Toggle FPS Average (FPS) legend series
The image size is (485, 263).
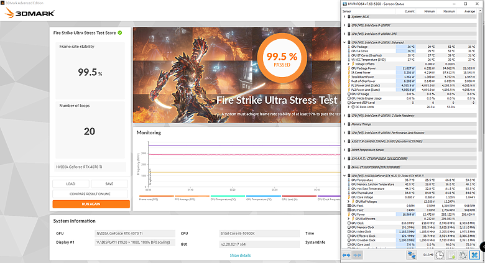pos(192,198)
